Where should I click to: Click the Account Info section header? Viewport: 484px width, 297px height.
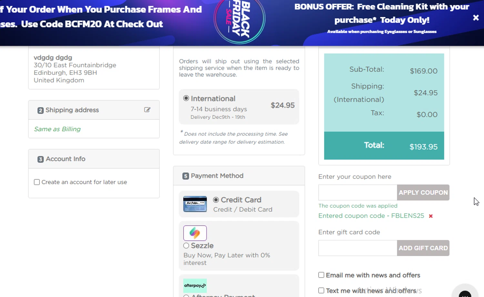coord(66,159)
